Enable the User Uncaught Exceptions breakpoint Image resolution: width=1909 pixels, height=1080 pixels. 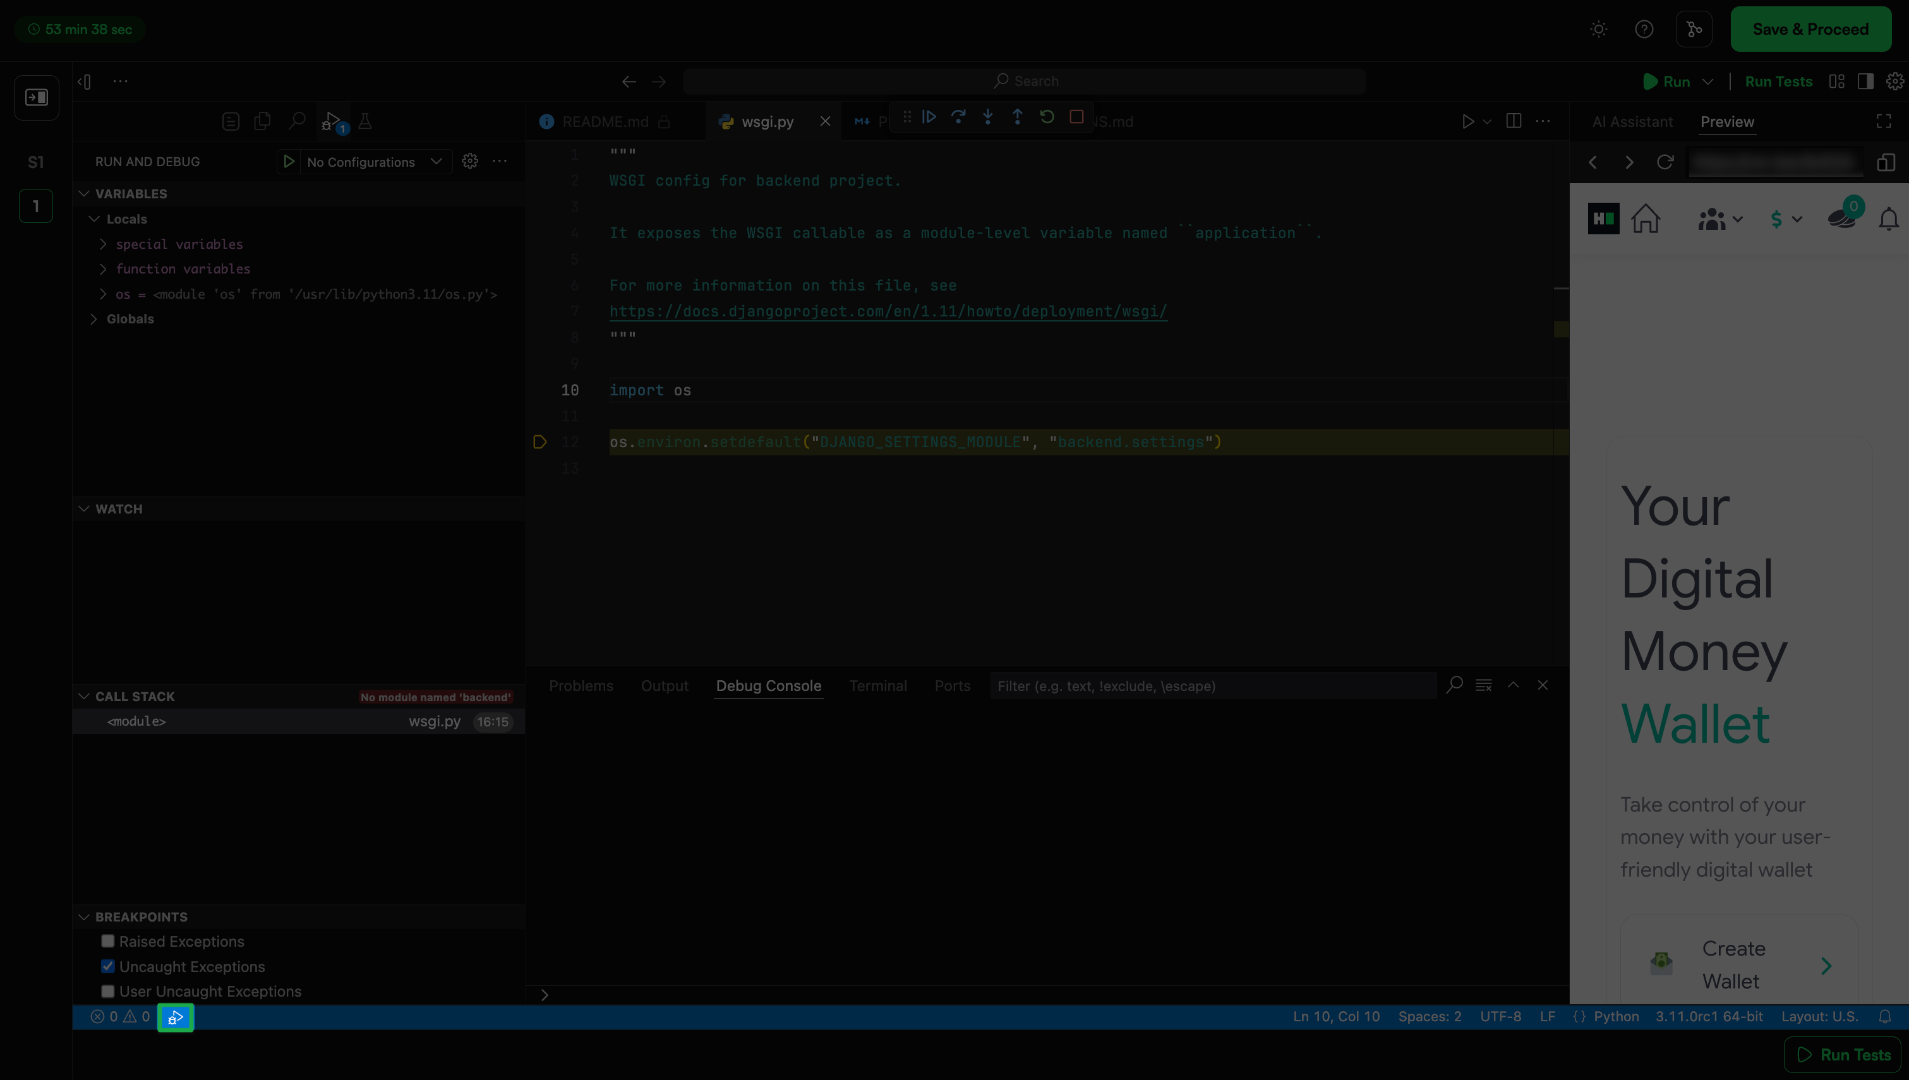tap(108, 992)
